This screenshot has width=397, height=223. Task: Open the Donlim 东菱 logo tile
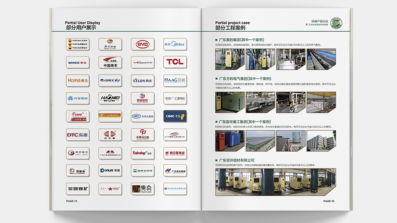click(x=110, y=171)
